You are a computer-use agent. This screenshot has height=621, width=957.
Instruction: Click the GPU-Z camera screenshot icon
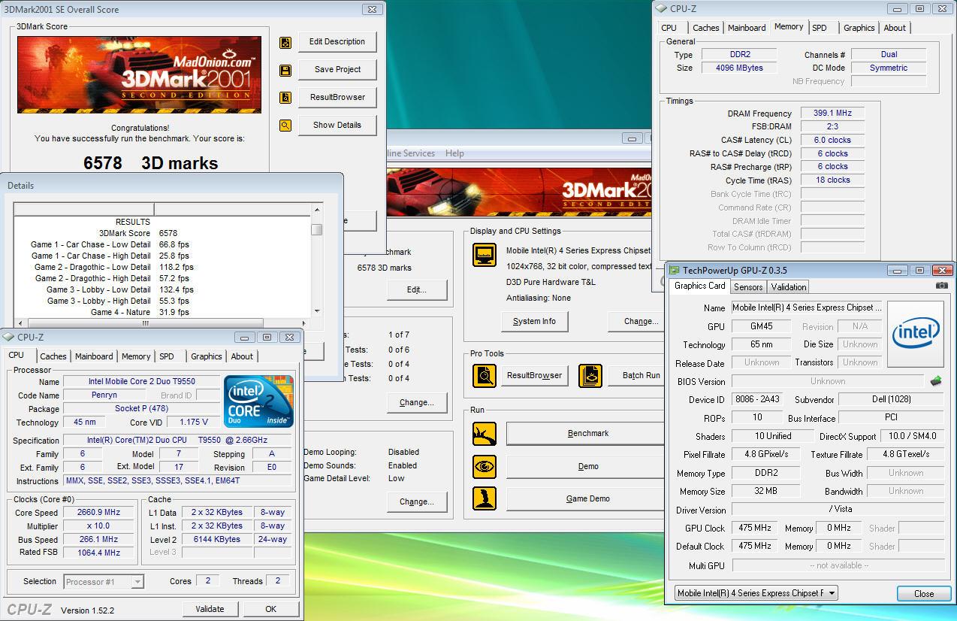[x=942, y=286]
